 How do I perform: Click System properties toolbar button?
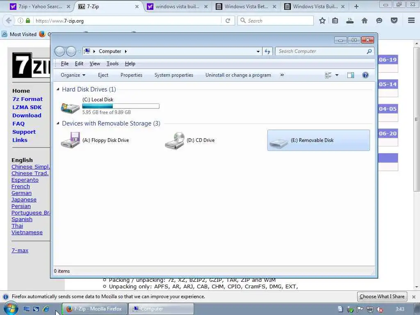(x=174, y=75)
